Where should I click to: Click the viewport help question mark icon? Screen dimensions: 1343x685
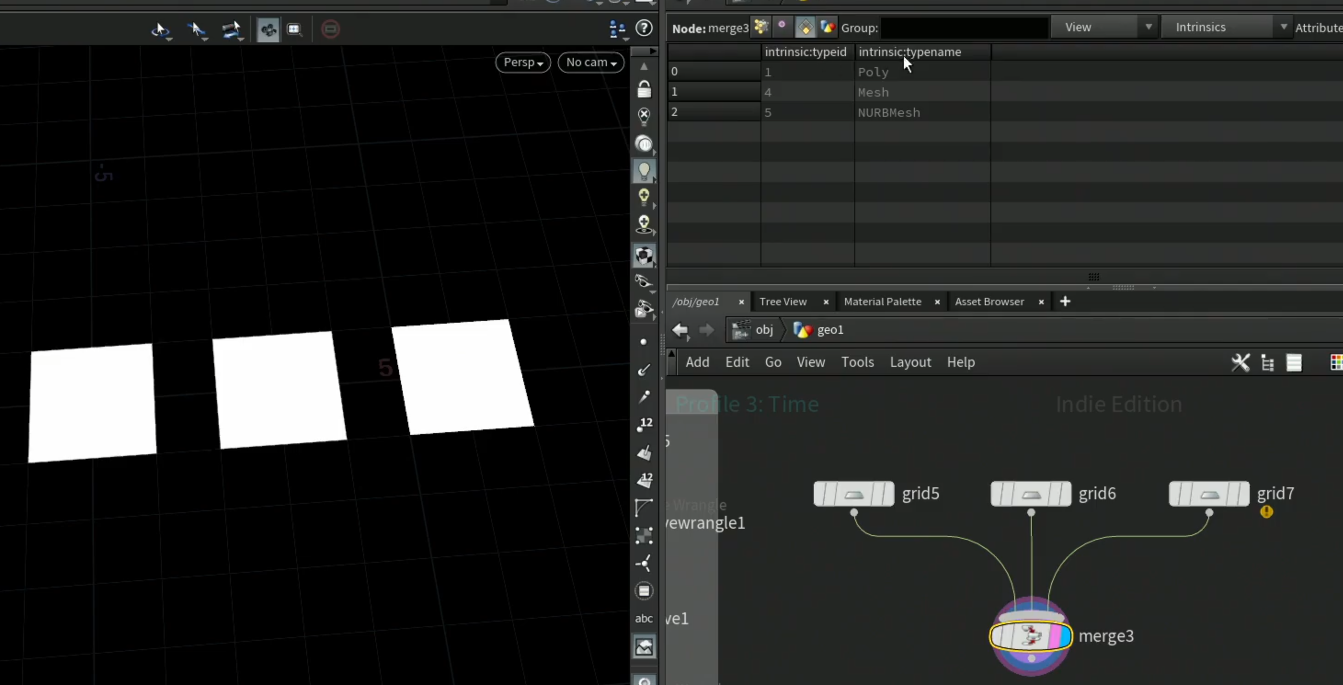tap(644, 28)
